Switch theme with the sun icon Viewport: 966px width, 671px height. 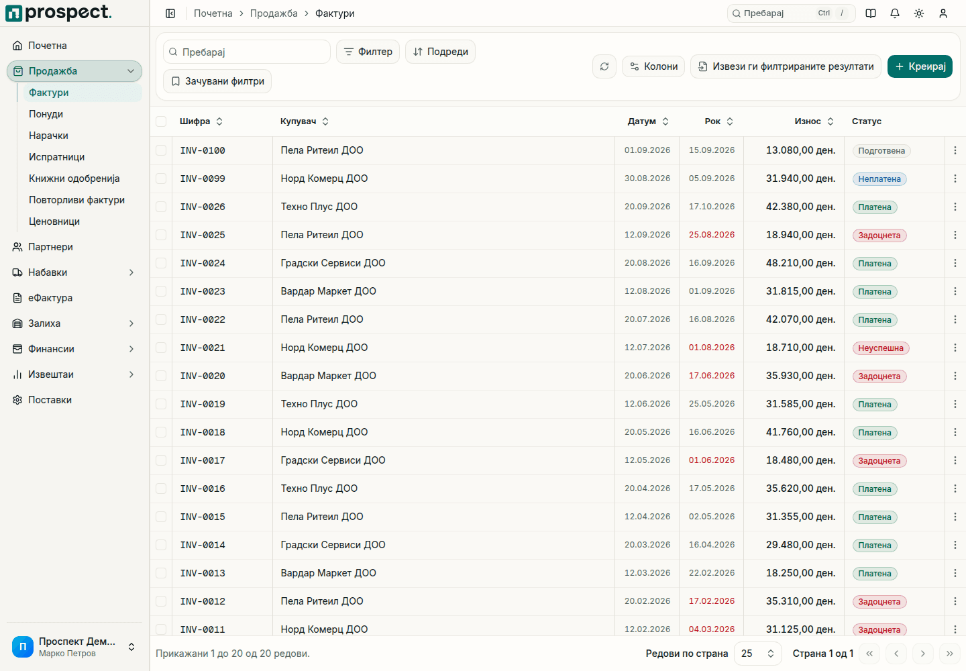click(919, 13)
